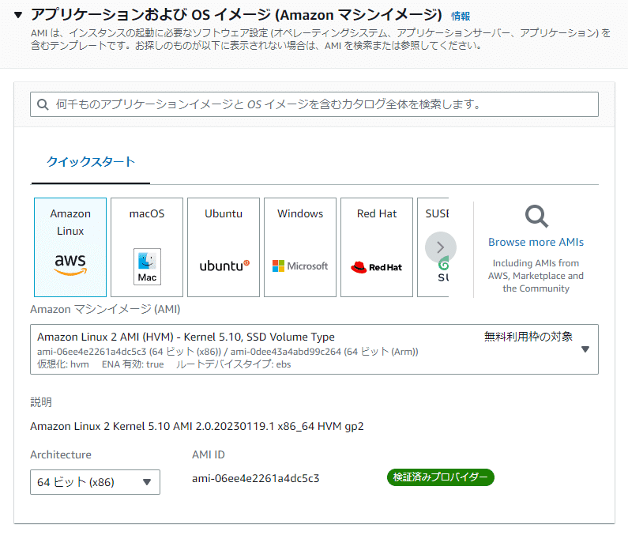Screen dimensions: 628x539
Task: Click the Architecture label
Action: (x=61, y=454)
